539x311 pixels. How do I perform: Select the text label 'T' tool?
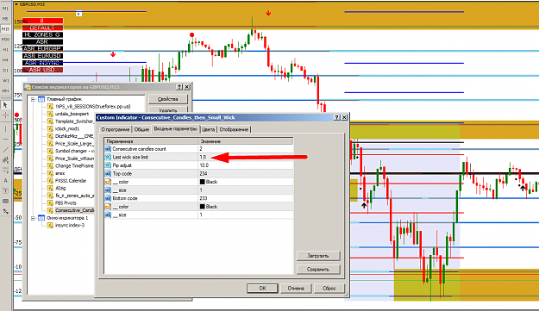tap(5, 191)
